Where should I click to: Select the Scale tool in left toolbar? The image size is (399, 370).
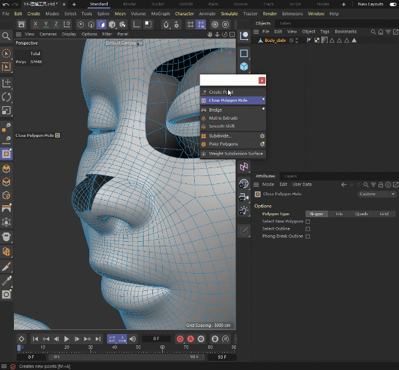(7, 111)
